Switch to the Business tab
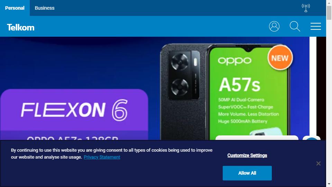This screenshot has height=187, width=332. pos(45,8)
